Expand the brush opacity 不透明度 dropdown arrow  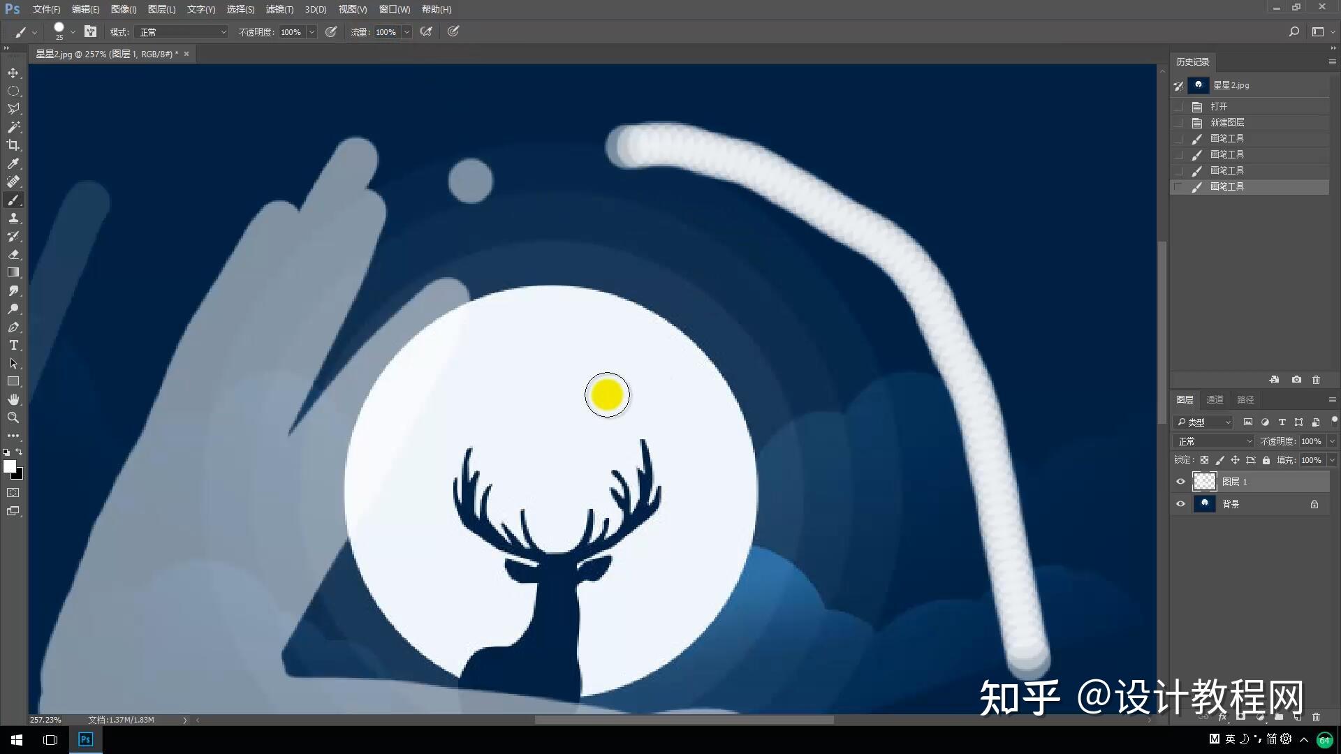312,32
